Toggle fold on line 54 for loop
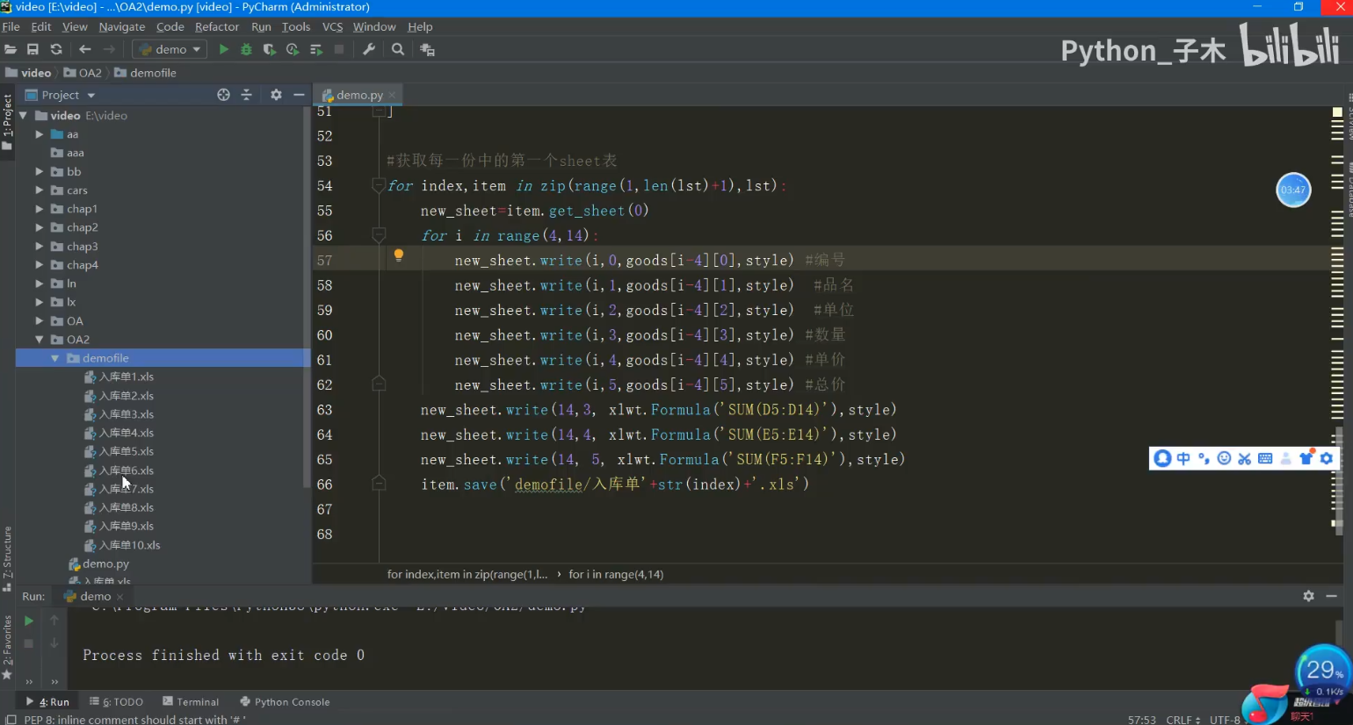This screenshot has height=725, width=1353. pyautogui.click(x=379, y=185)
